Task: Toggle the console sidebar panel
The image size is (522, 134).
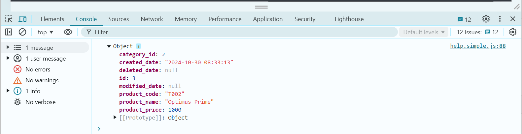Action: click(x=9, y=32)
